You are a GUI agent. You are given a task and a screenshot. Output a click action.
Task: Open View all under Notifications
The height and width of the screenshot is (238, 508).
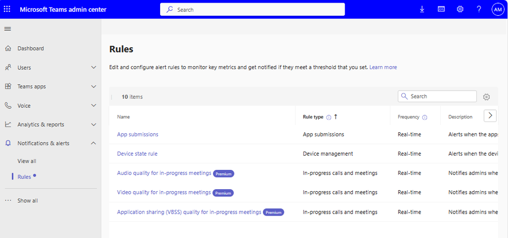pos(27,161)
